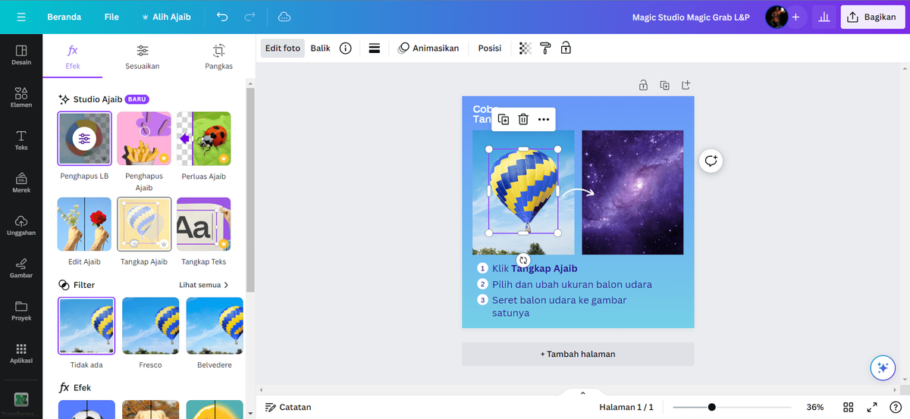Image resolution: width=910 pixels, height=419 pixels.
Task: Open the analytics bar chart icon
Action: pos(823,17)
